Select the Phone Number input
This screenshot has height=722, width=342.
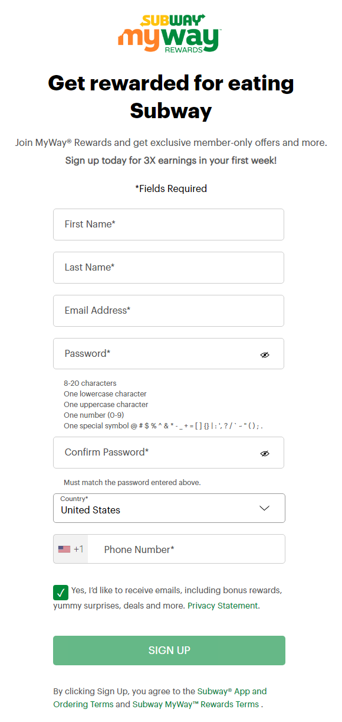click(x=186, y=549)
